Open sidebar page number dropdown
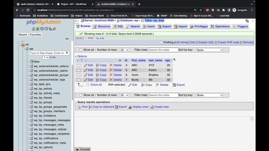269x151 pixels. click(46, 57)
